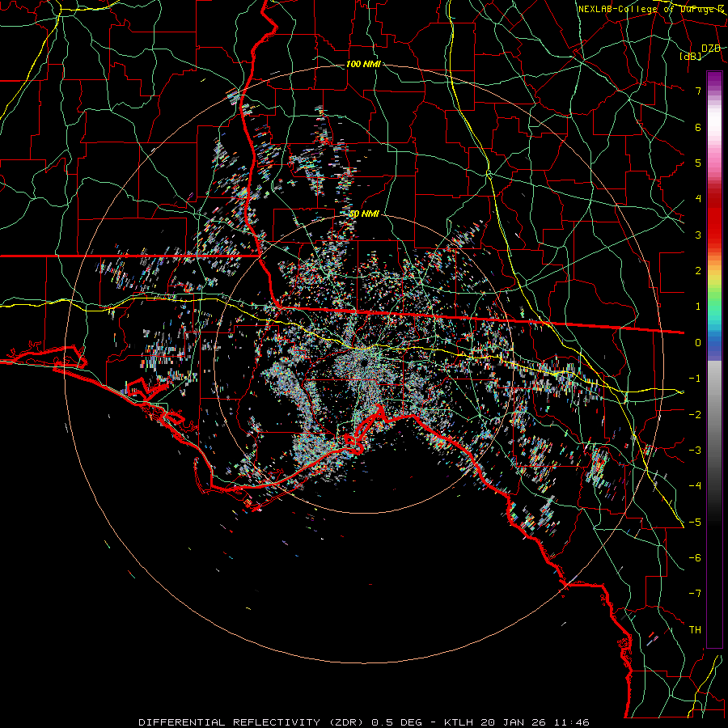728x728 pixels.
Task: Click the -5 dB label on color scale
Action: coord(695,523)
